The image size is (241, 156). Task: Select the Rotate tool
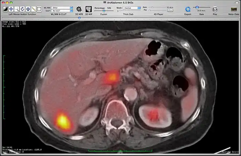(x=22, y=9)
